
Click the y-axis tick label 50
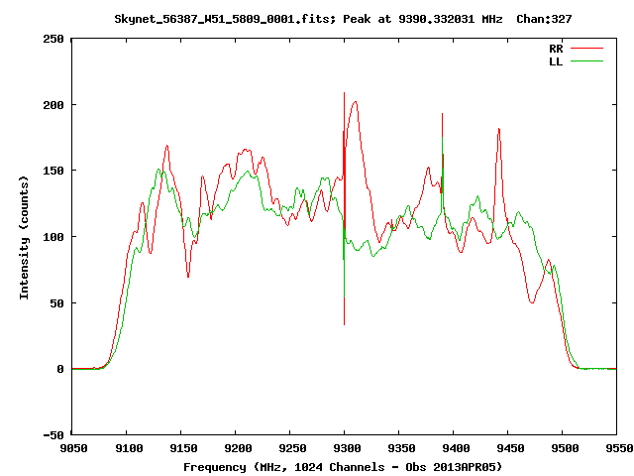point(57,303)
